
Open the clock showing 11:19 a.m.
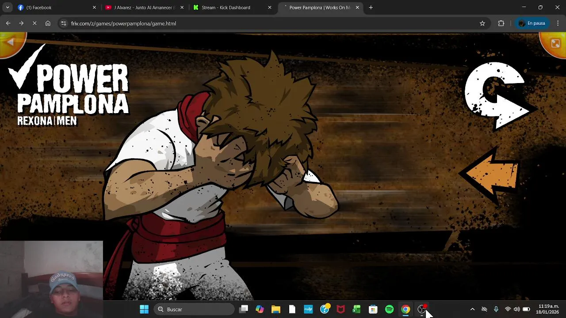(547, 309)
